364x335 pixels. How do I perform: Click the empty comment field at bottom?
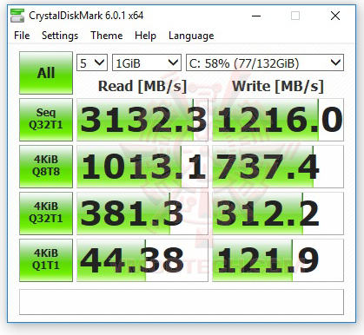coord(182,302)
